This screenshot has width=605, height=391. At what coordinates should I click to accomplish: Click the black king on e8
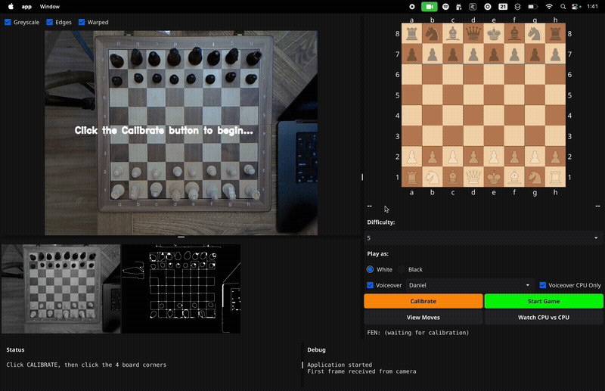click(494, 33)
